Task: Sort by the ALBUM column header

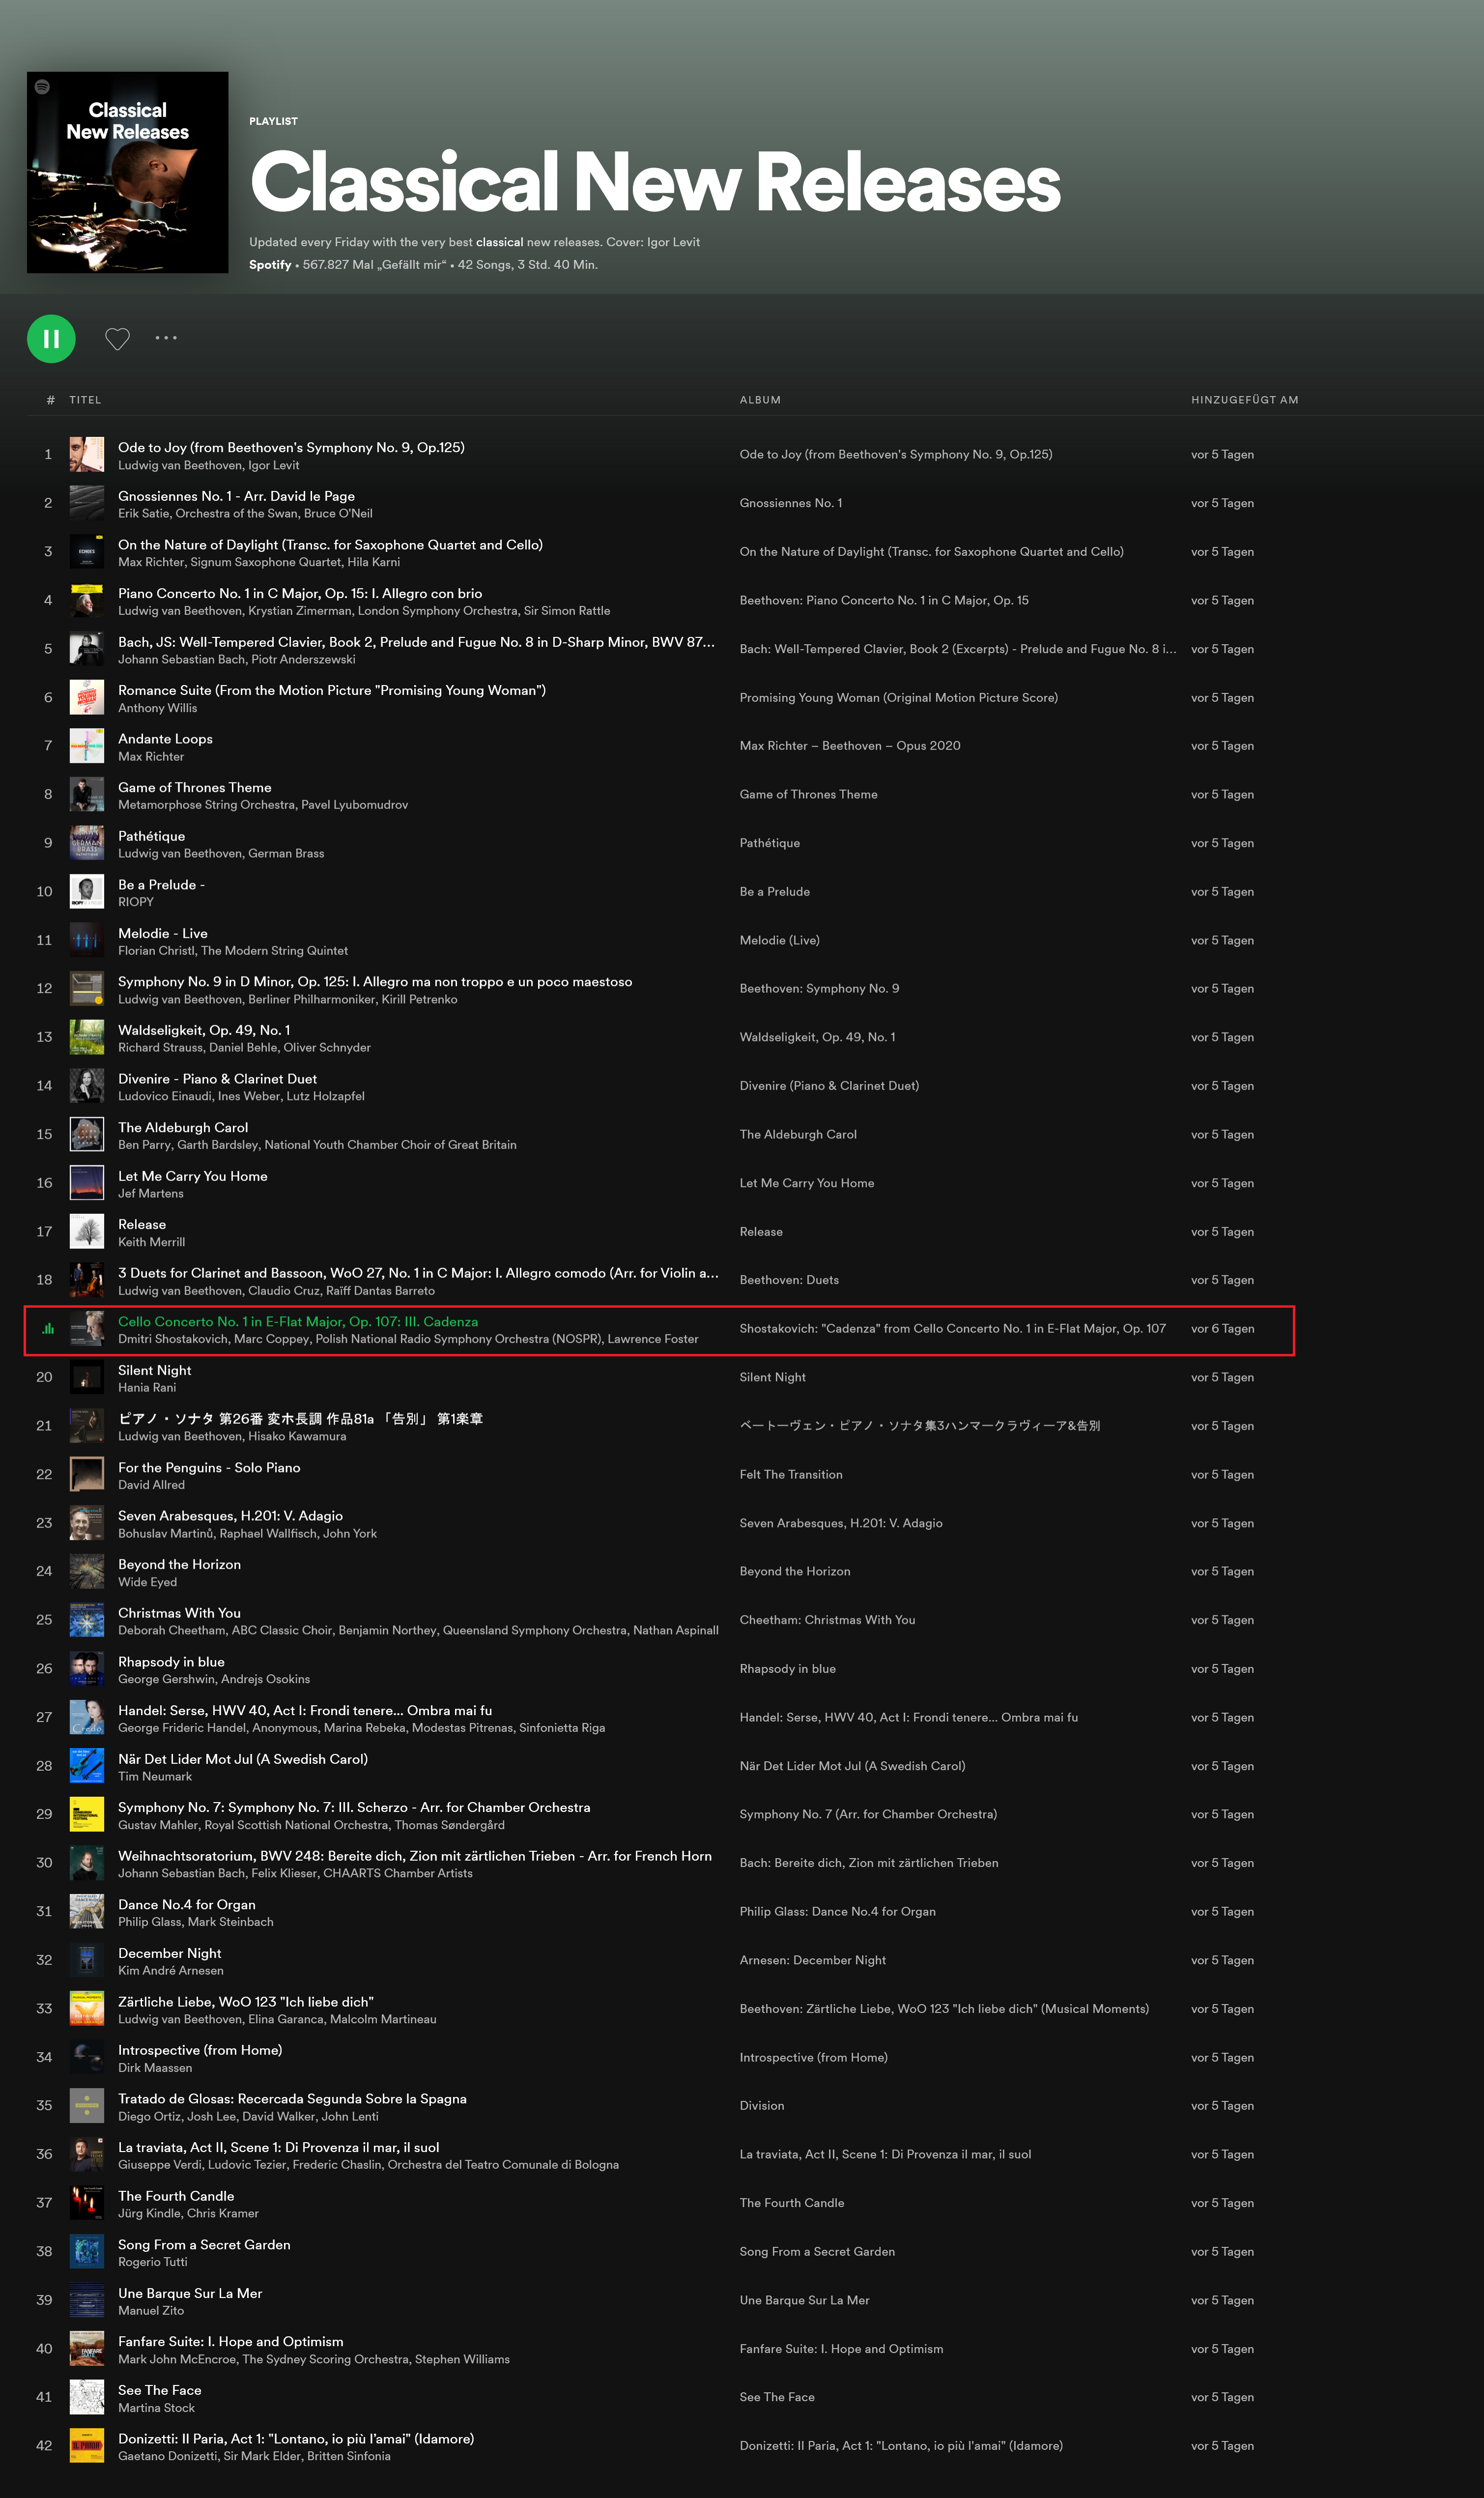Action: pyautogui.click(x=760, y=400)
